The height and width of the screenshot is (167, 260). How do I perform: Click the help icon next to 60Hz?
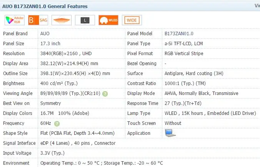tap(57, 124)
